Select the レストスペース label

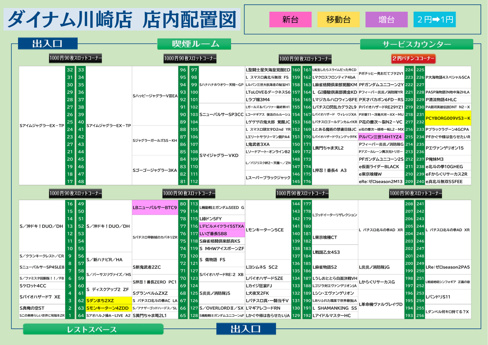click(93, 329)
